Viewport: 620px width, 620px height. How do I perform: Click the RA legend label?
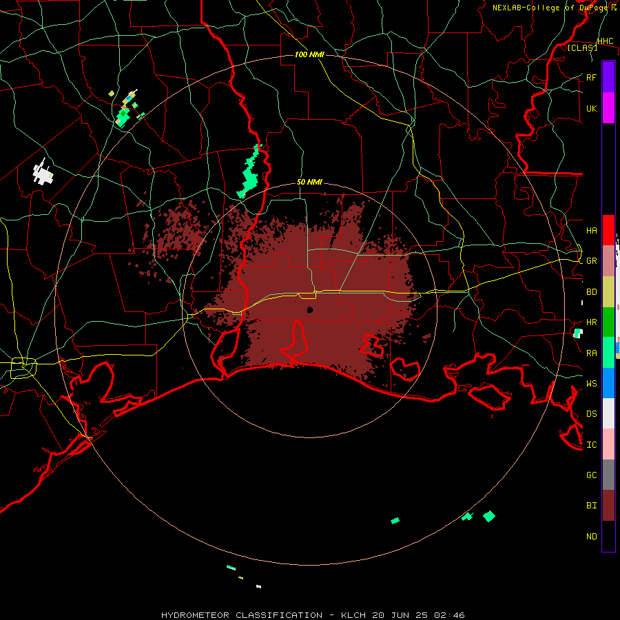tap(591, 353)
